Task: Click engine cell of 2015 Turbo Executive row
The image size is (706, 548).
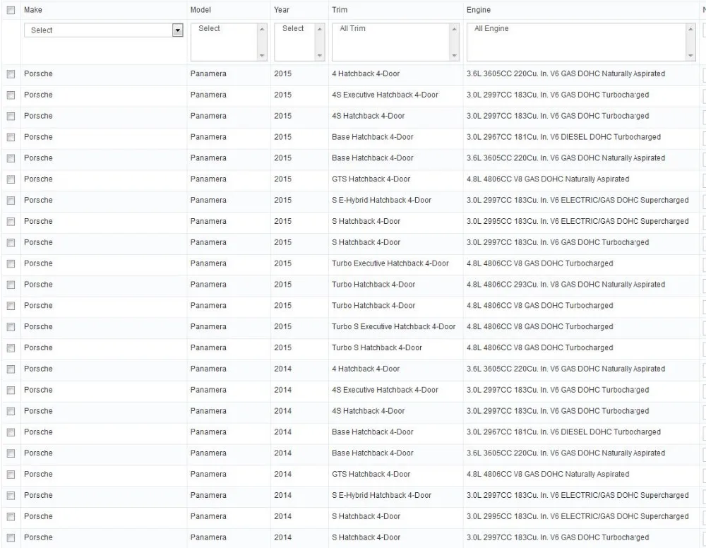Action: tap(540, 263)
